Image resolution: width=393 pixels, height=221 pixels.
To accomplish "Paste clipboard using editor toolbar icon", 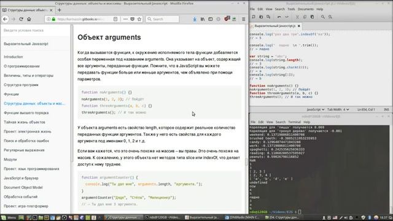I will pos(312,17).
